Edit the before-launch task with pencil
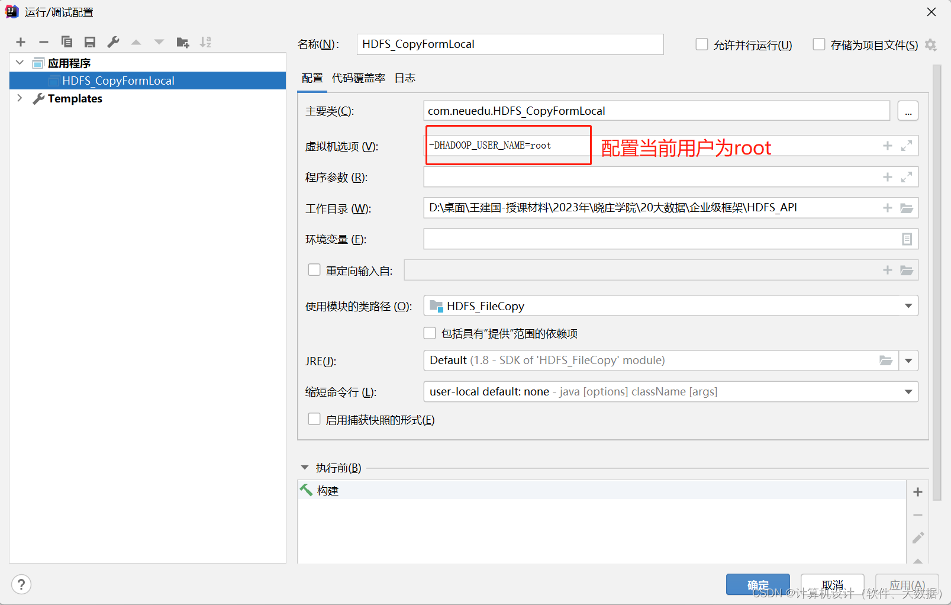 click(918, 538)
